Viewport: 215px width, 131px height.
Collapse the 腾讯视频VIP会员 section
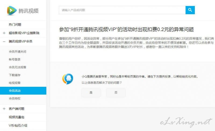(x=4, y=42)
